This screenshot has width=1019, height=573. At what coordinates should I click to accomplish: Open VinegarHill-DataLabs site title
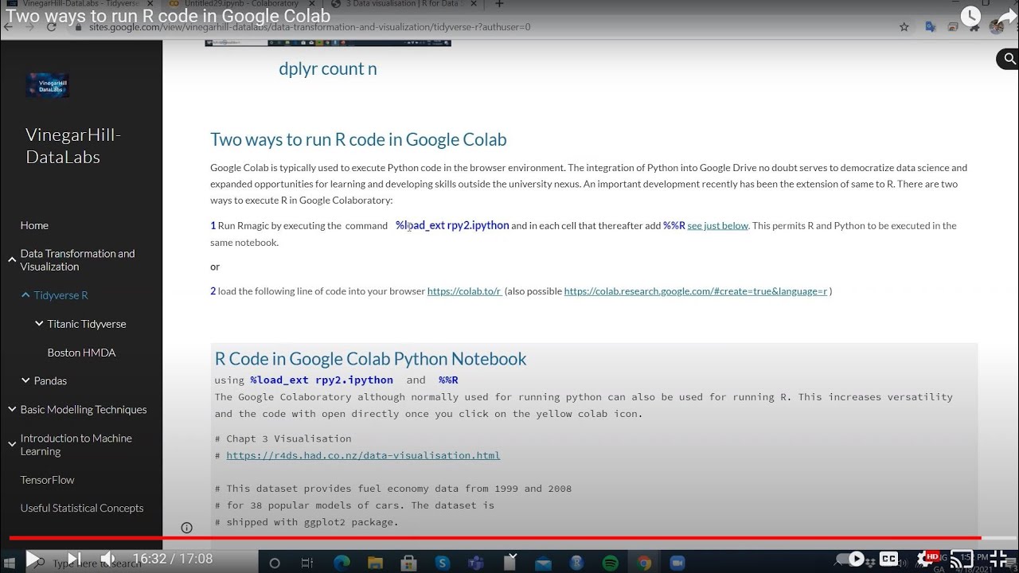click(x=73, y=146)
